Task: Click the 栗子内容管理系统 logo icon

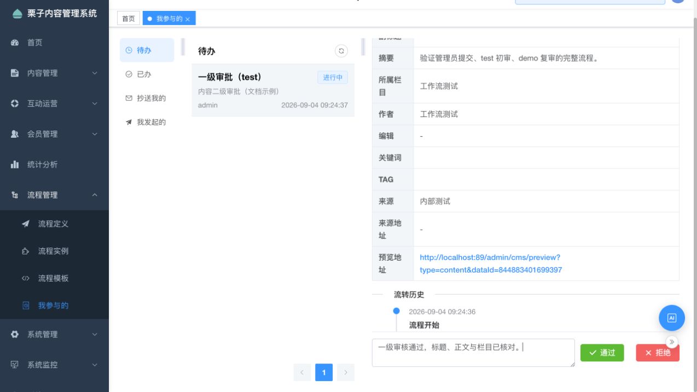Action: tap(18, 13)
